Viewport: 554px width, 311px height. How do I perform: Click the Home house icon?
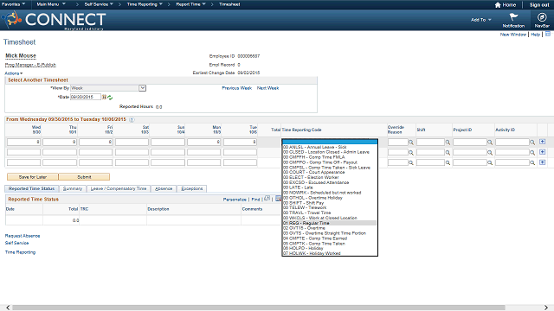click(x=498, y=5)
